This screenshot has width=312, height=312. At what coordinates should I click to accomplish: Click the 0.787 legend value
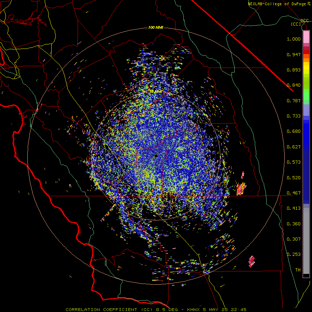[294, 101]
